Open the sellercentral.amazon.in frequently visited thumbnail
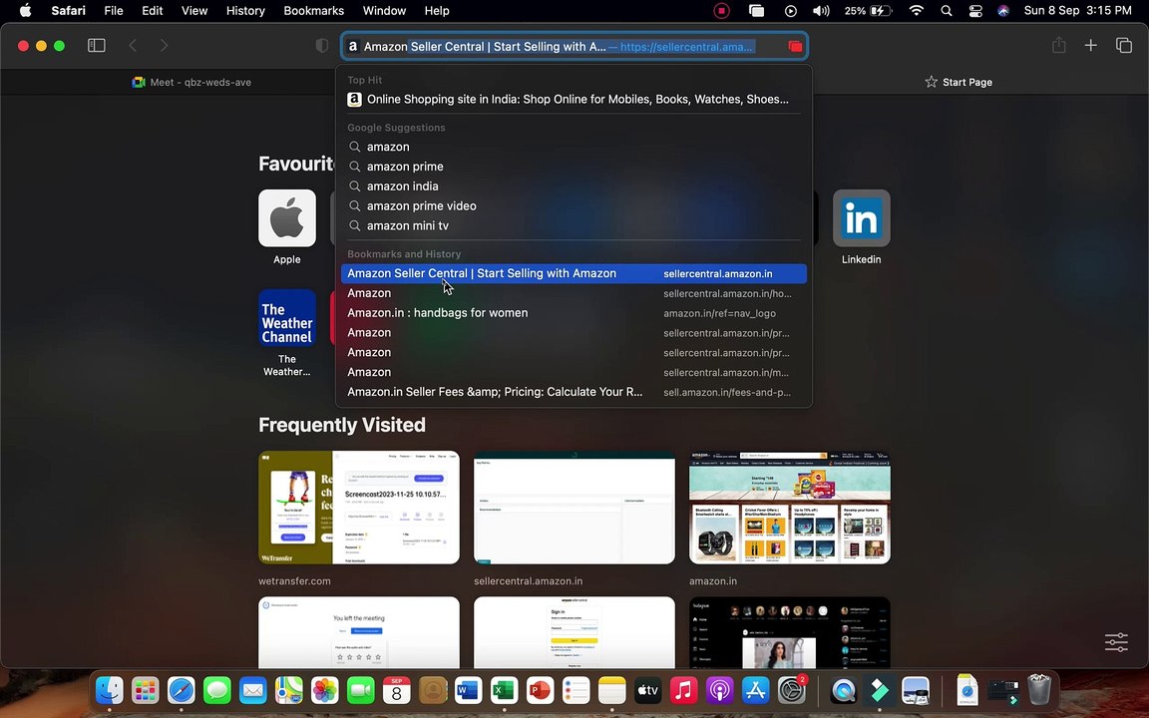The height and width of the screenshot is (718, 1149). (574, 507)
